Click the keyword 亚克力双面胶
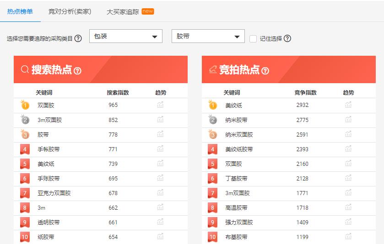The width and height of the screenshot is (384, 244). 54,193
